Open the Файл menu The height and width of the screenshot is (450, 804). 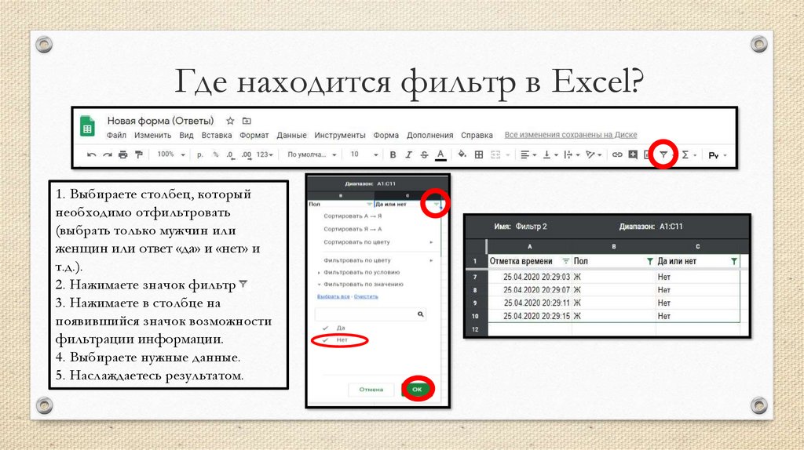pos(116,135)
